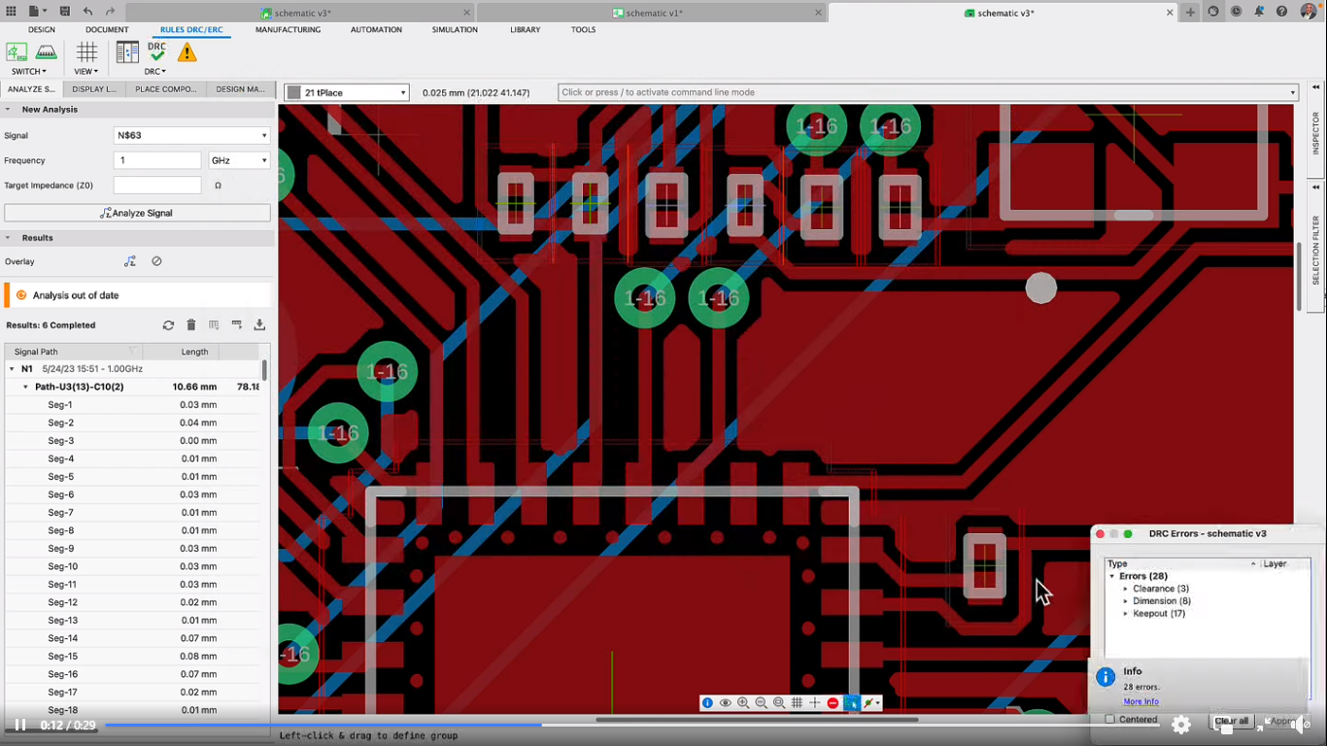Switch to the DISPLAY L... panel tab
This screenshot has height=746, width=1327.
coord(94,89)
